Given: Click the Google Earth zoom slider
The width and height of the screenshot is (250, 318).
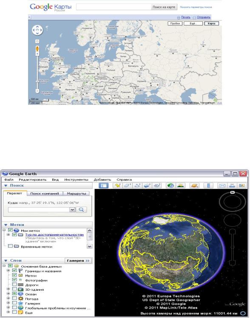Looking at the screenshot, I should 233,247.
